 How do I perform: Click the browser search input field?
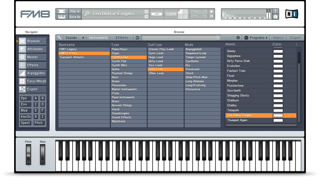[179, 38]
